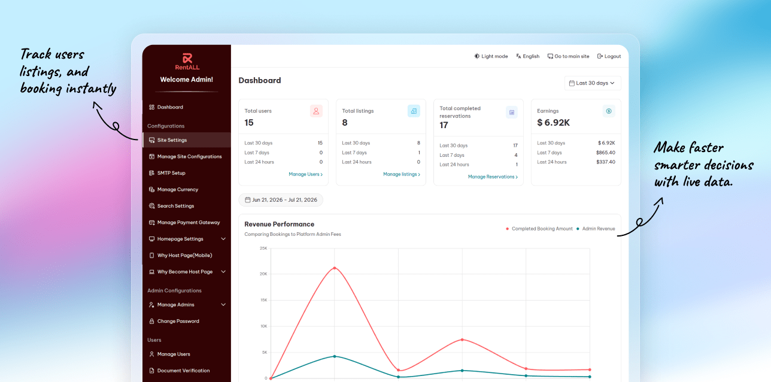Image resolution: width=771 pixels, height=382 pixels.
Task: Click the Logout arrow icon
Action: click(600, 56)
